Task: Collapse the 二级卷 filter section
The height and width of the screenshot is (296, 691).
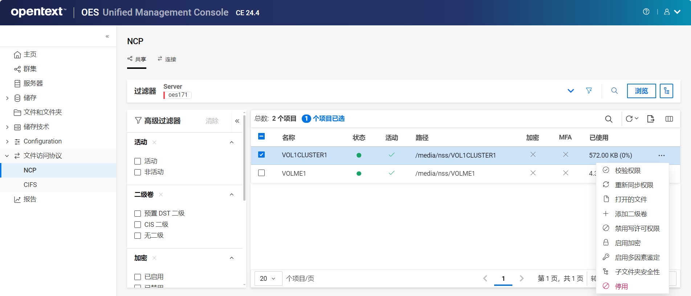Action: 232,195
